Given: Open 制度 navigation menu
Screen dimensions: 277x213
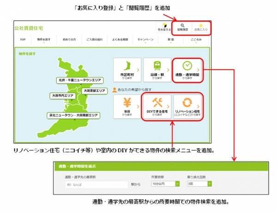Looking at the screenshot, I should pos(171,40).
